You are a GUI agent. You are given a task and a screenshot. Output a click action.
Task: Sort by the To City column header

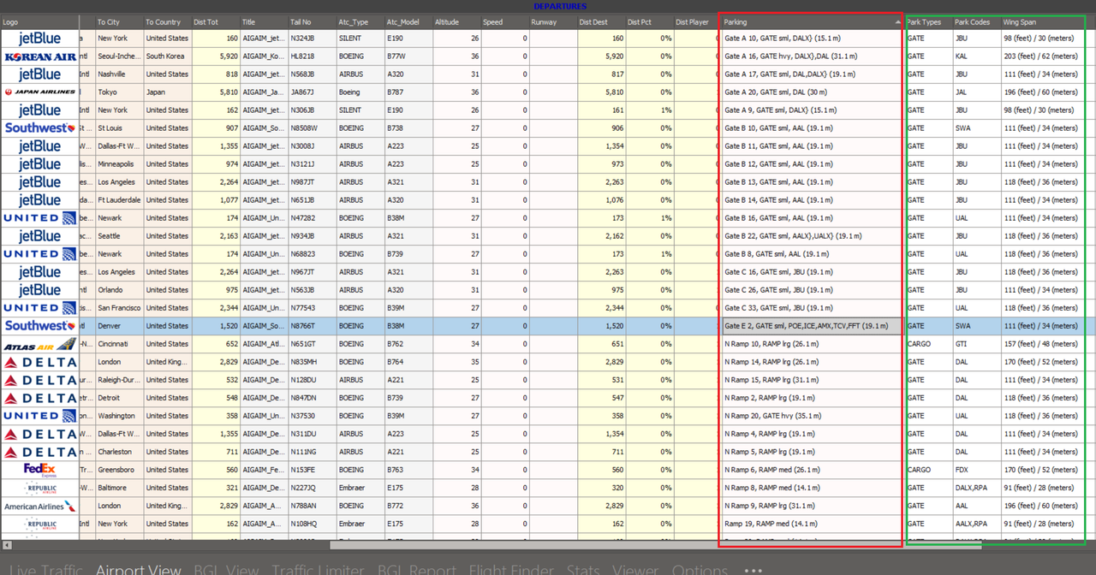point(118,22)
